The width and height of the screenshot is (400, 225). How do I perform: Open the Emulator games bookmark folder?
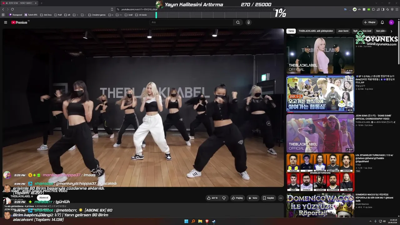click(97, 15)
